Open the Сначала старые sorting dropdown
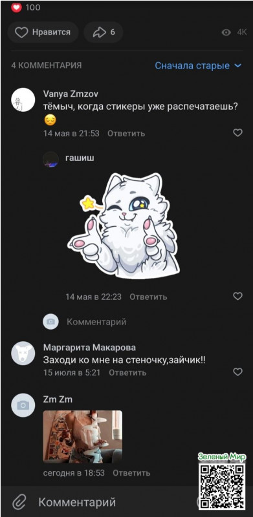This screenshot has width=253, height=517. [198, 66]
